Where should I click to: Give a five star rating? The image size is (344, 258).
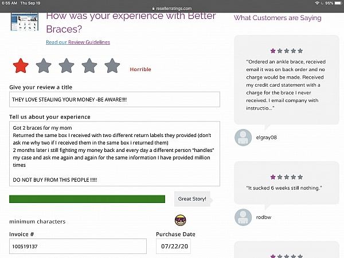112,66
